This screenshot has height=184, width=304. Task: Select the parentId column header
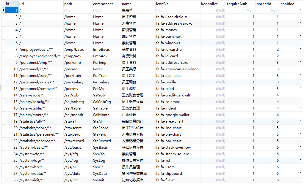pos(267,4)
